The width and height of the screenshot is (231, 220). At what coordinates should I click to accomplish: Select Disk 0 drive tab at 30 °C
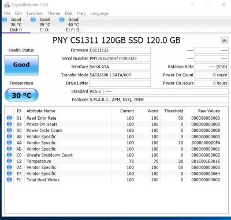[16, 25]
